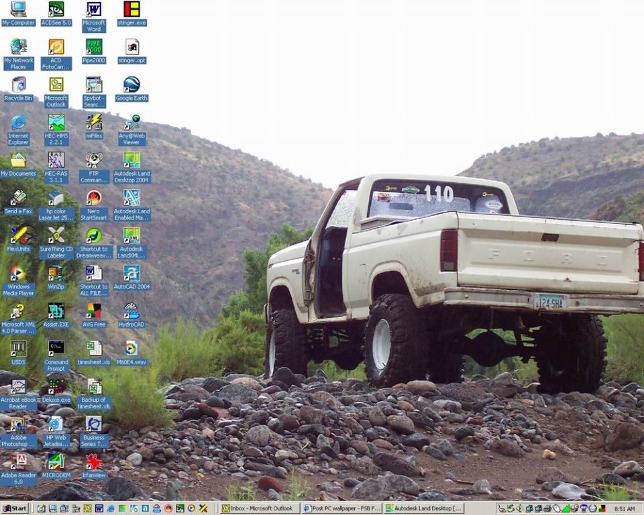Launch AutoCAD 2004 from the desktop

(x=132, y=278)
